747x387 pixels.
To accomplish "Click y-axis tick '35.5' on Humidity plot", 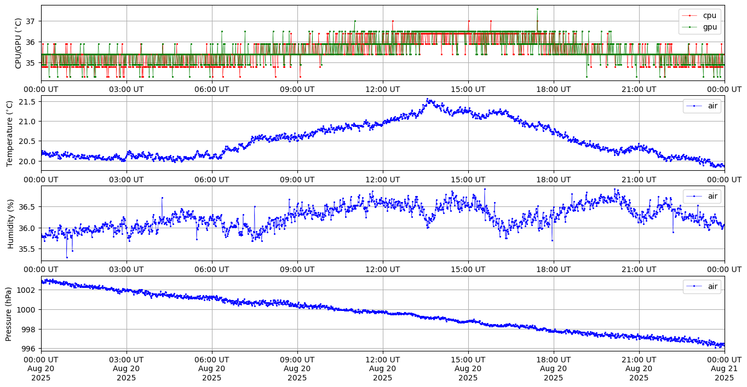I will [28, 249].
